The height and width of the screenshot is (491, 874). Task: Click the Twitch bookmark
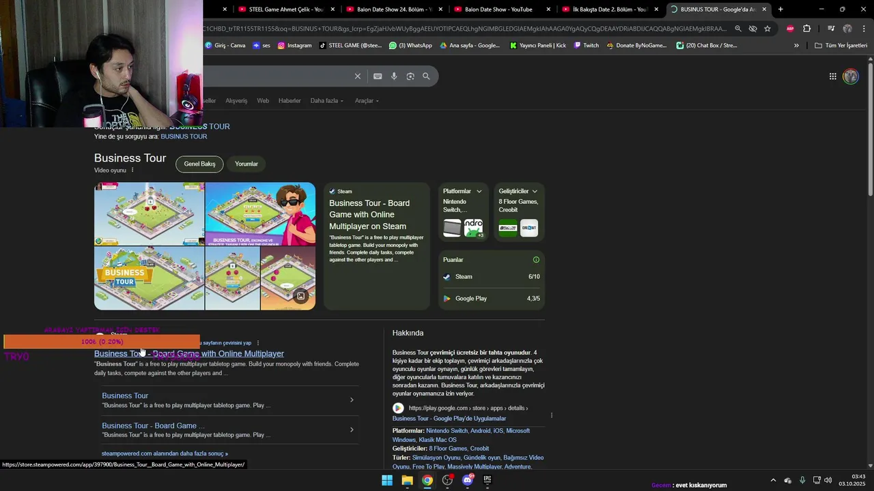click(586, 46)
